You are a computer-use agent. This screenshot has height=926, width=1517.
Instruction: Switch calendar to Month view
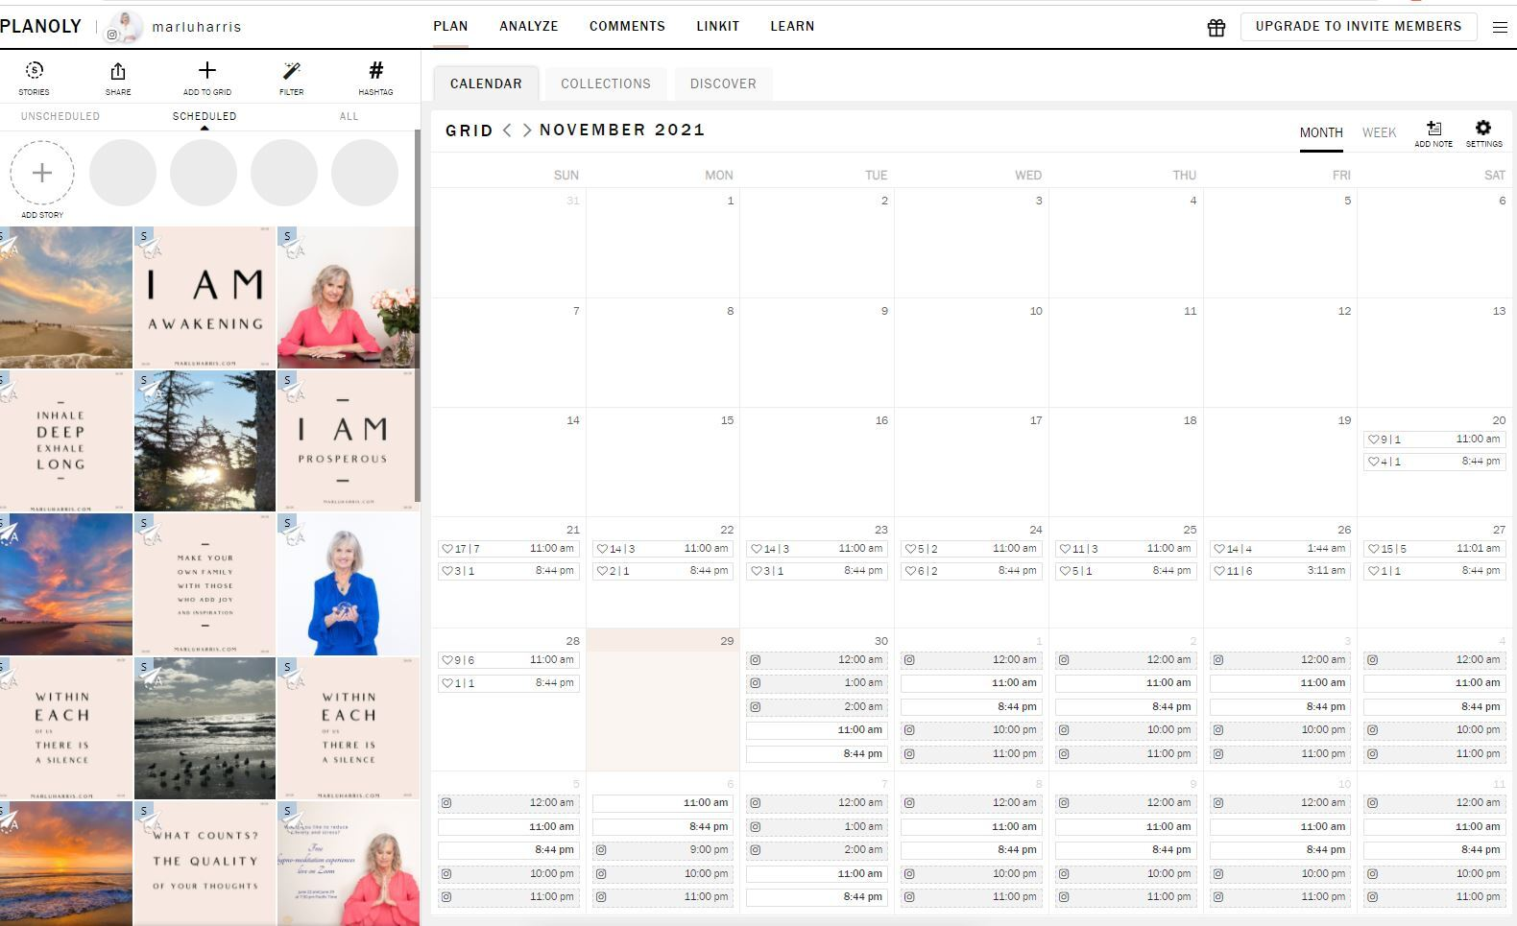pos(1321,132)
